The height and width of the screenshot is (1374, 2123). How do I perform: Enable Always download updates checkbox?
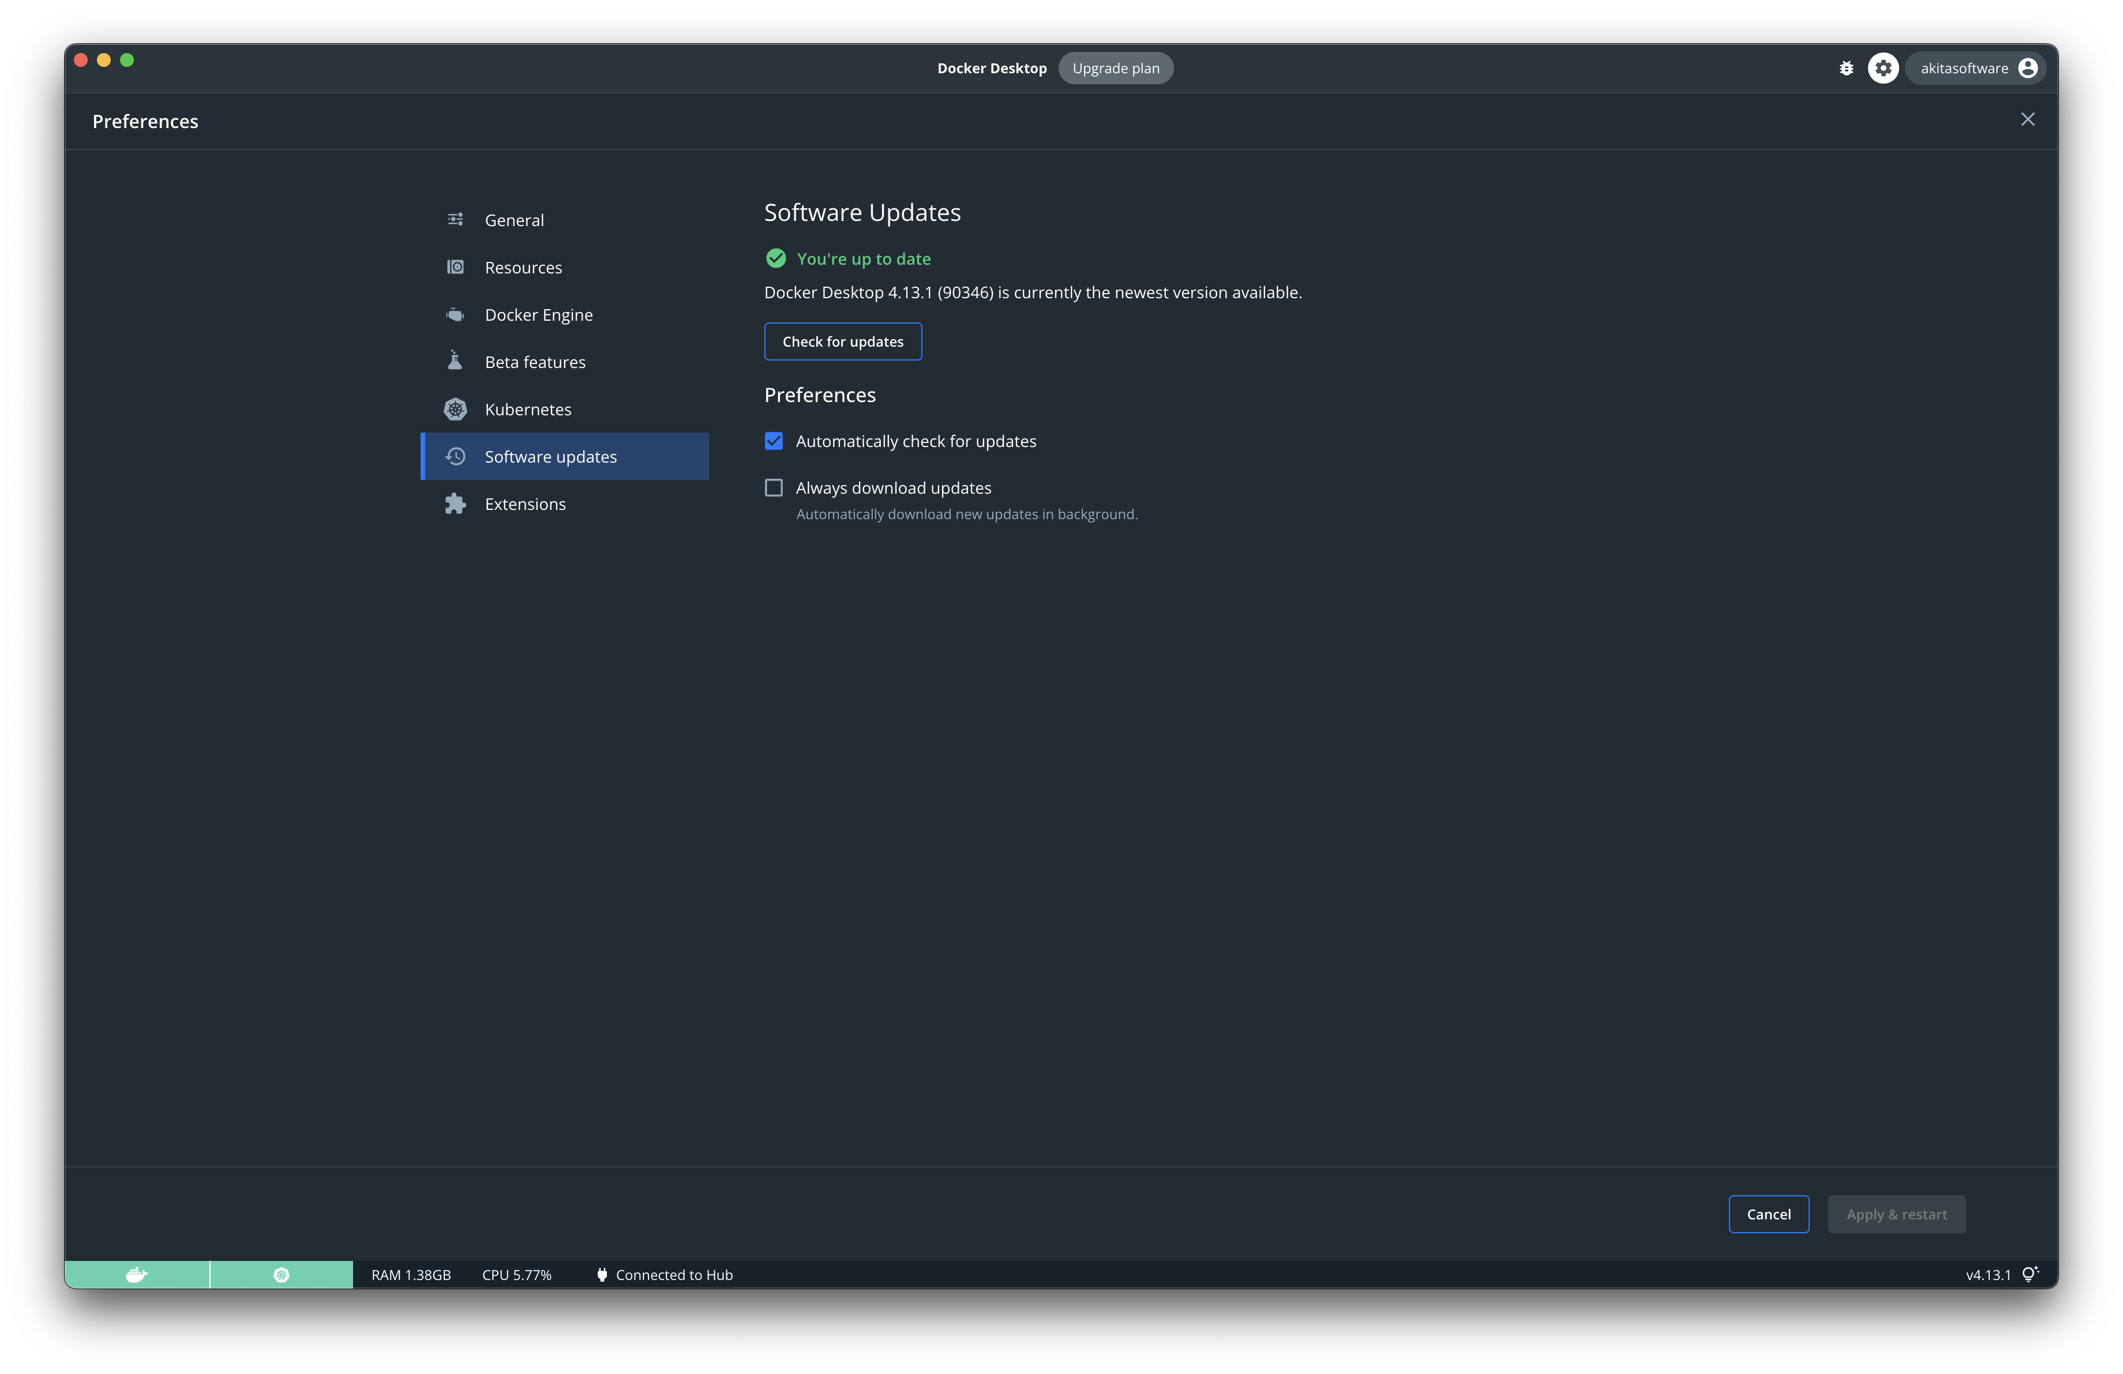click(774, 488)
